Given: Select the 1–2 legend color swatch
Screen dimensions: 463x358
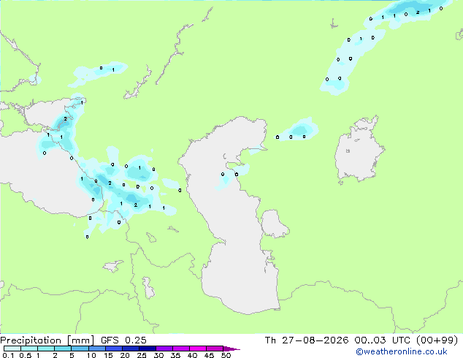Looking at the screenshot, I should tap(46, 349).
